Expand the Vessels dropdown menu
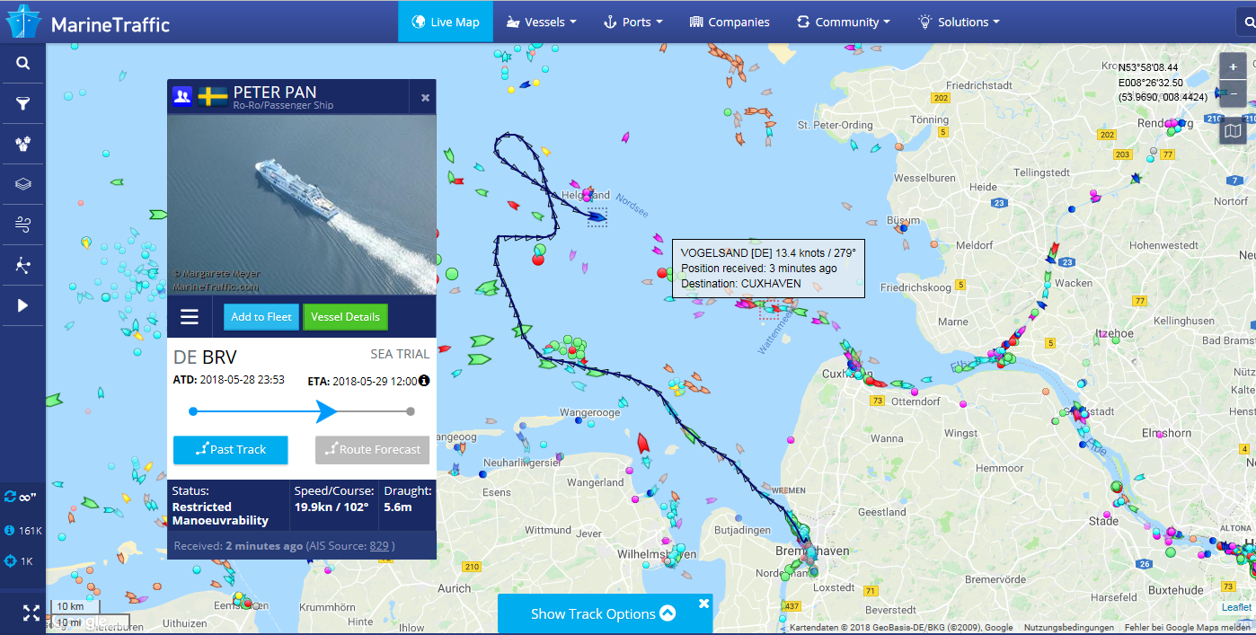Screen dimensions: 1256x635 tap(541, 22)
